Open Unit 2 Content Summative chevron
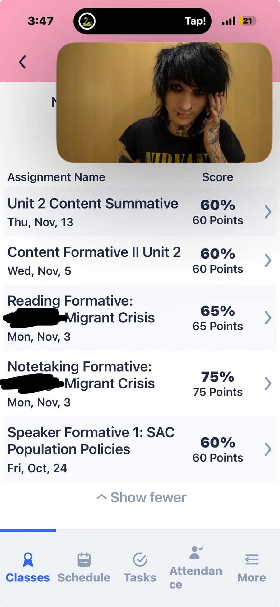The height and width of the screenshot is (607, 280). coord(268,212)
